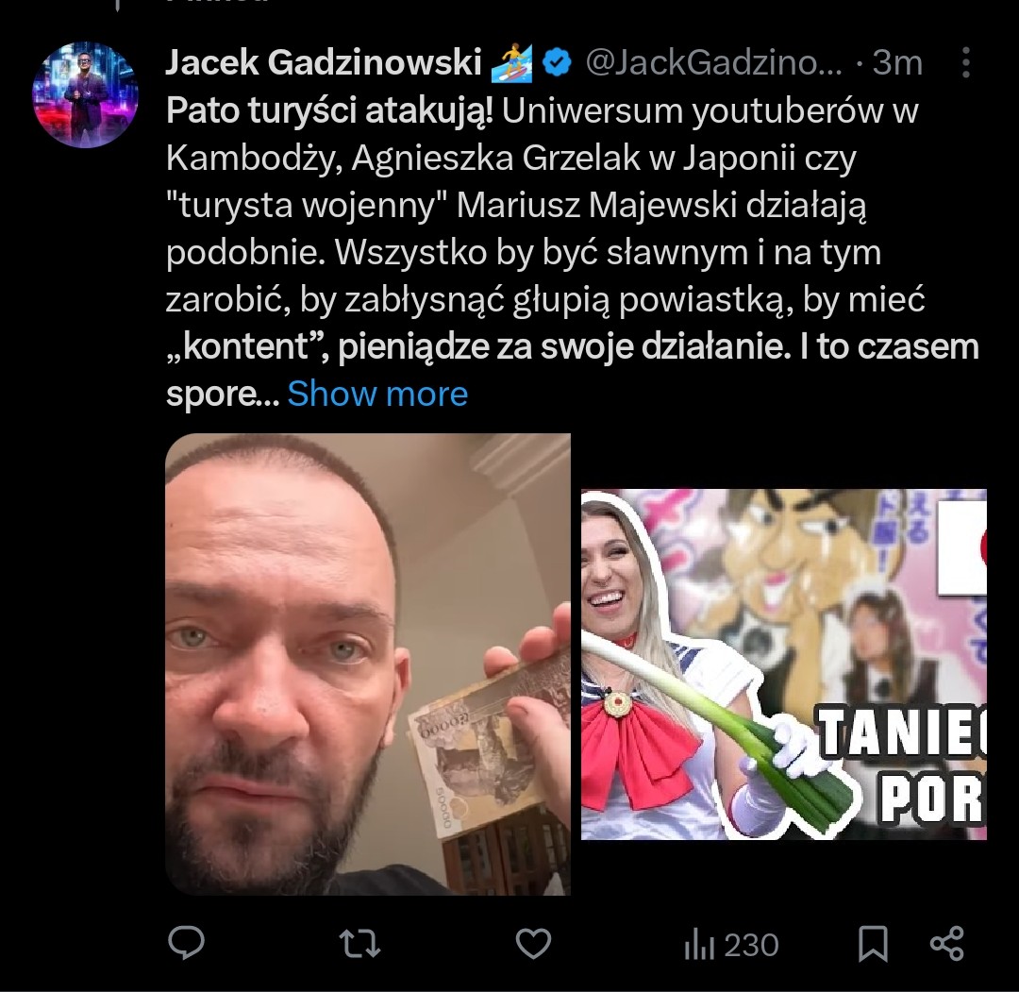Click the blue verified checkmark badge
The image size is (1019, 992).
[x=557, y=62]
